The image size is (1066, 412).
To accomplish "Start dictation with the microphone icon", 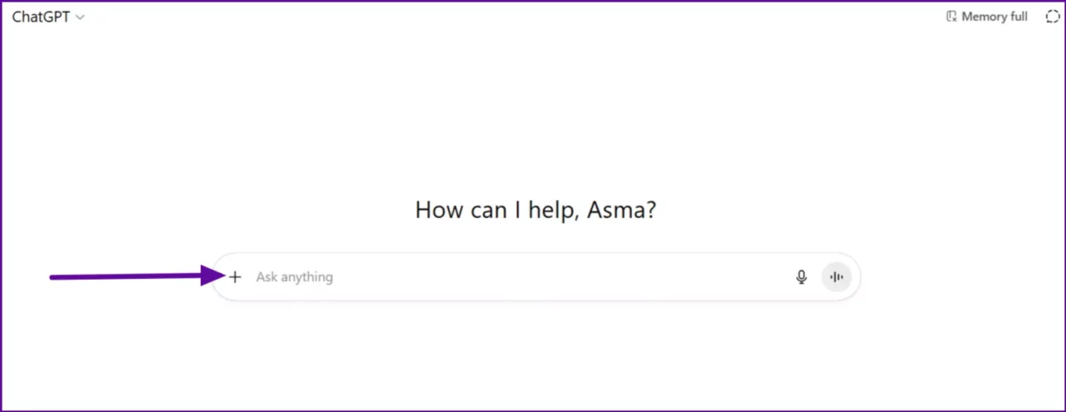I will [x=801, y=277].
